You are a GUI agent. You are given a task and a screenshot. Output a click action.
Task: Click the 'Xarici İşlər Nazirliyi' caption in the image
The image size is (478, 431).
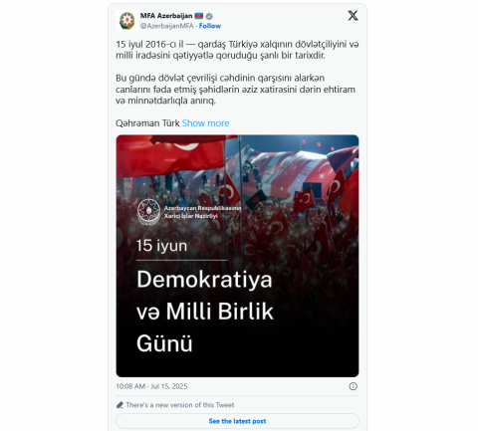(x=191, y=216)
